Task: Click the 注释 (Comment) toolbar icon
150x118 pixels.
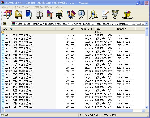Action: [x=105, y=15]
